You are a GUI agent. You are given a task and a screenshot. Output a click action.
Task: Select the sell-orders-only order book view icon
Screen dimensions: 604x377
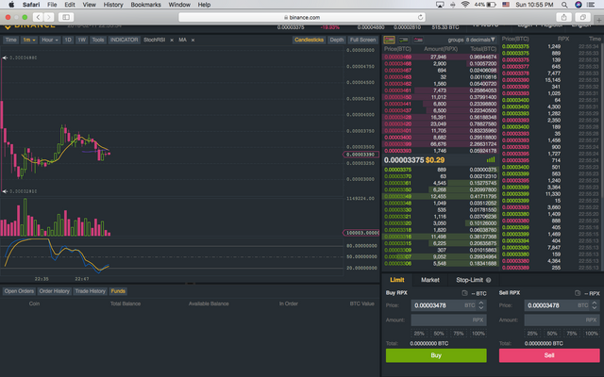tap(418, 40)
